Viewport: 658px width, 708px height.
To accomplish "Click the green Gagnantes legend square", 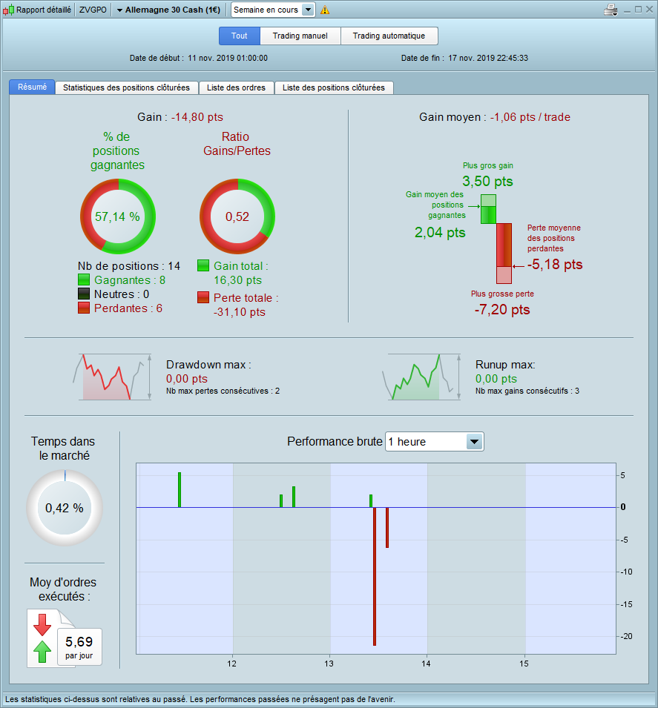I will click(84, 280).
